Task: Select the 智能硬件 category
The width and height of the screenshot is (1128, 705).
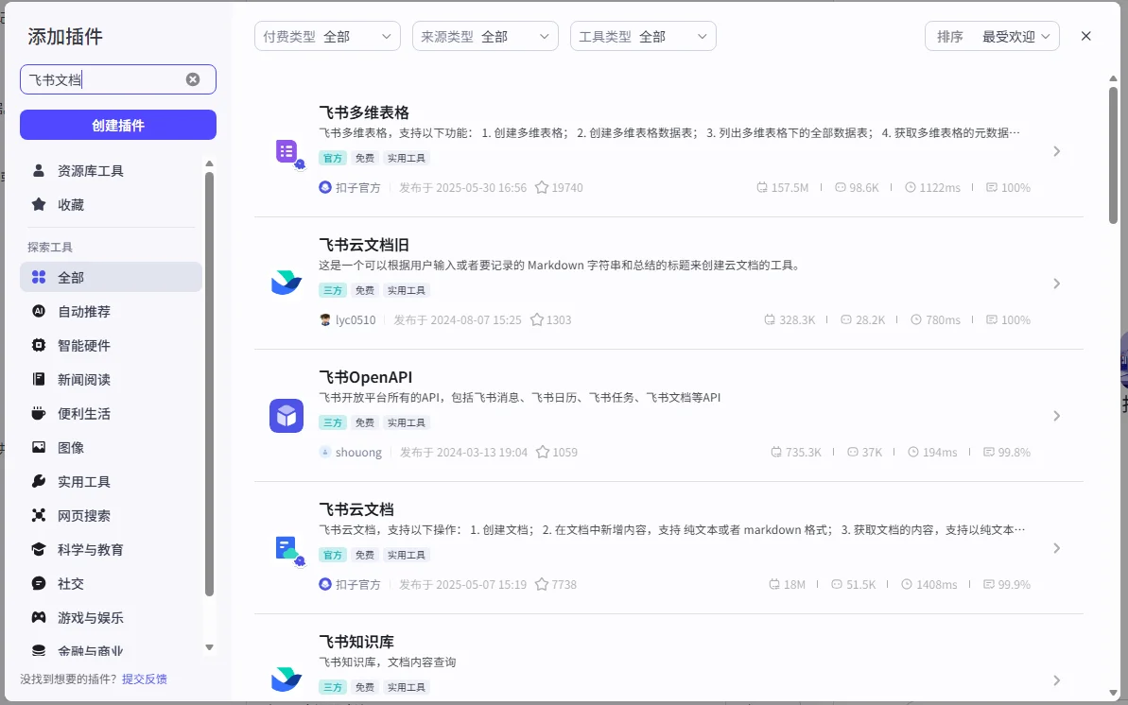Action: [x=111, y=345]
